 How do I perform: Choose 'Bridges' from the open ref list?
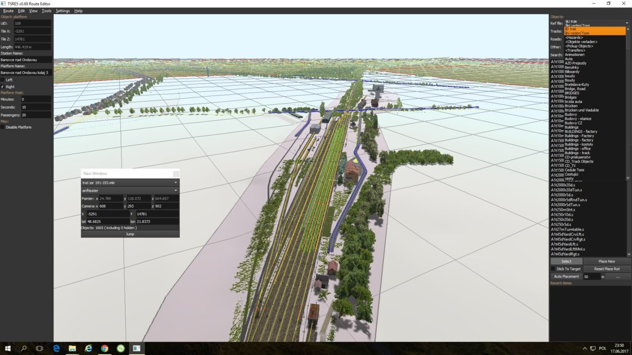(570, 97)
